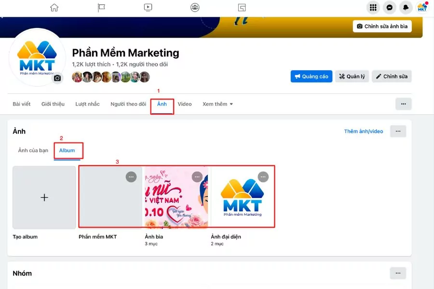Open the Ảnh đại diện album thumbnail
Image resolution: width=434 pixels, height=289 pixels.
[x=243, y=197]
